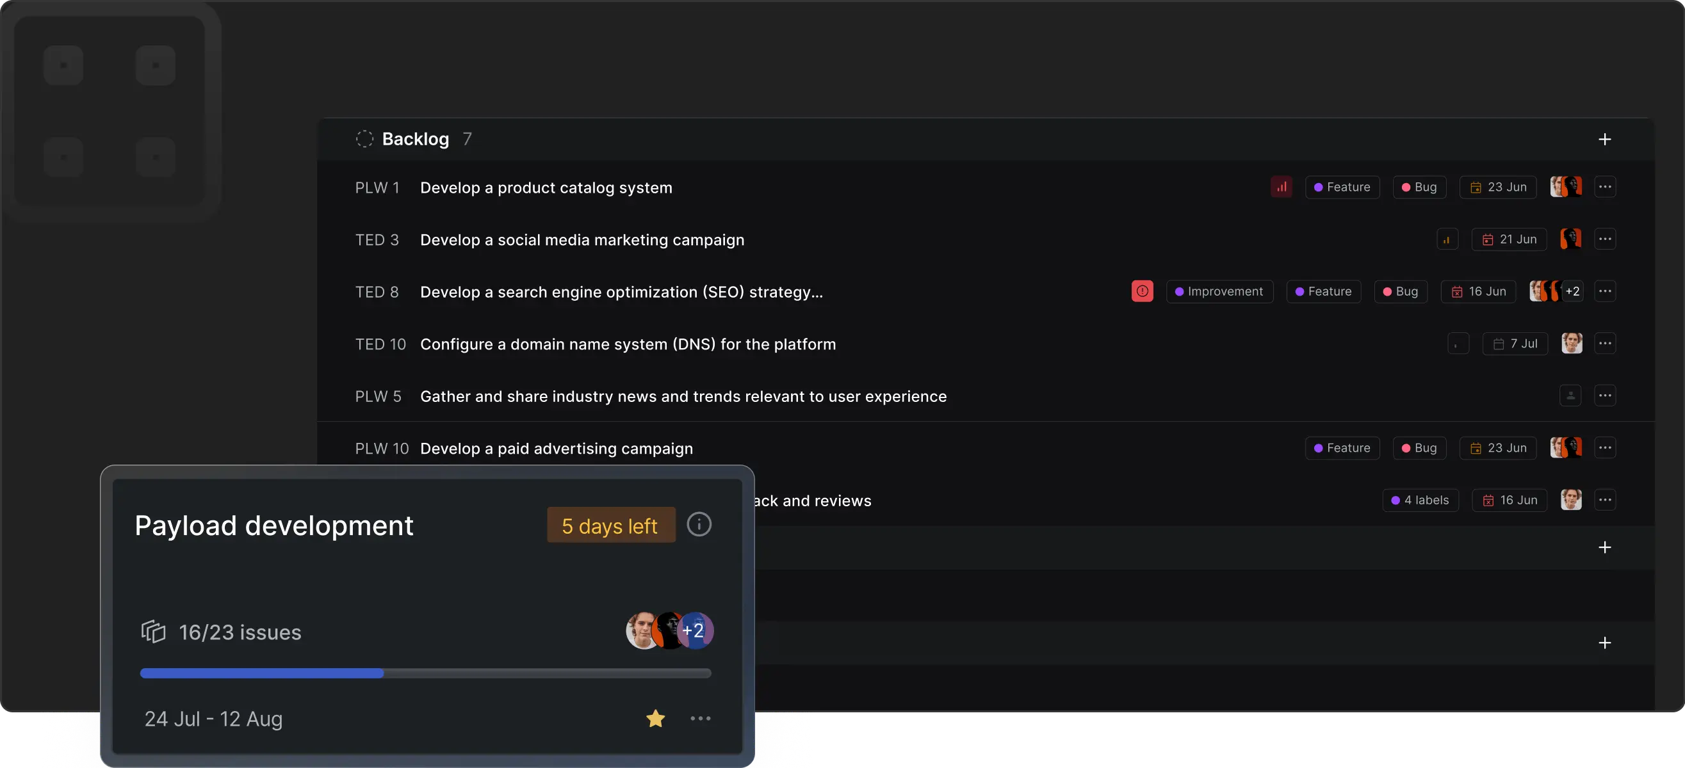This screenshot has width=1685, height=768.
Task: Click the urgent priority icon on TED 8
Action: [x=1141, y=291]
